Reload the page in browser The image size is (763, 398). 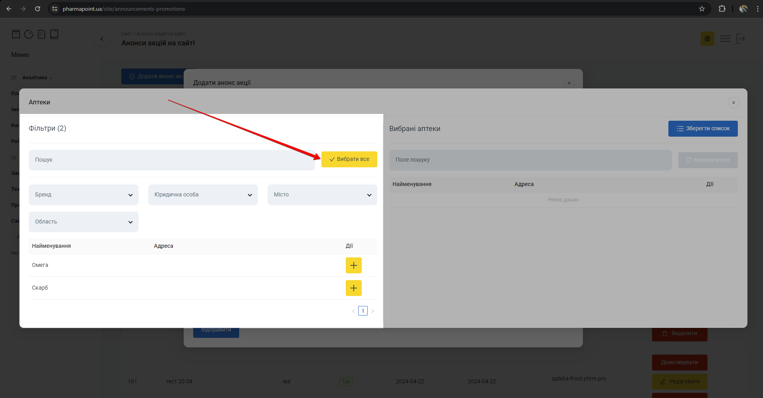point(38,9)
